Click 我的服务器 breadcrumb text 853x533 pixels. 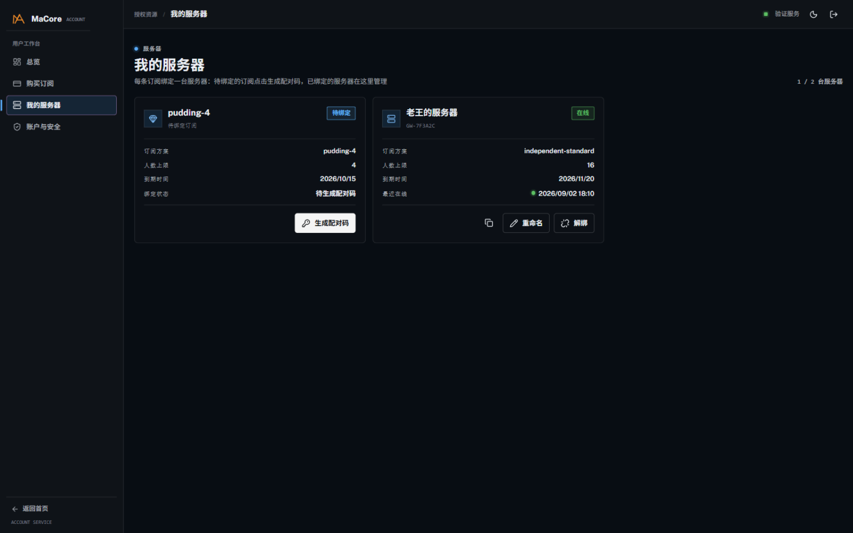point(189,14)
